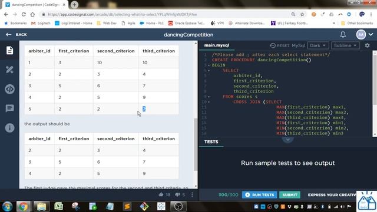Reload the page in Chrome
The width and height of the screenshot is (377, 212).
coord(24,14)
